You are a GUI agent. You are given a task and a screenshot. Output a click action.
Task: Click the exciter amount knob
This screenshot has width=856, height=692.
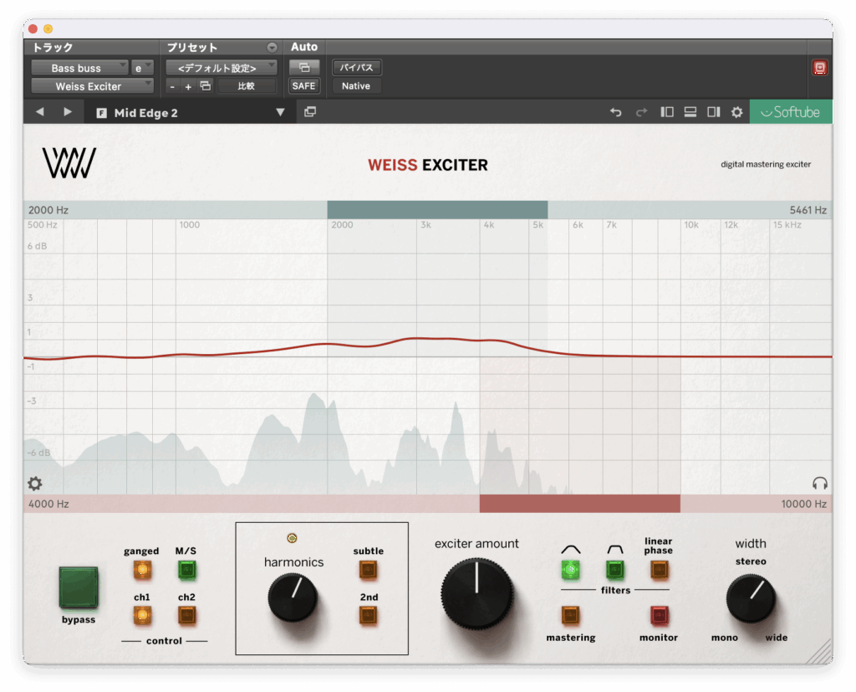pyautogui.click(x=477, y=593)
